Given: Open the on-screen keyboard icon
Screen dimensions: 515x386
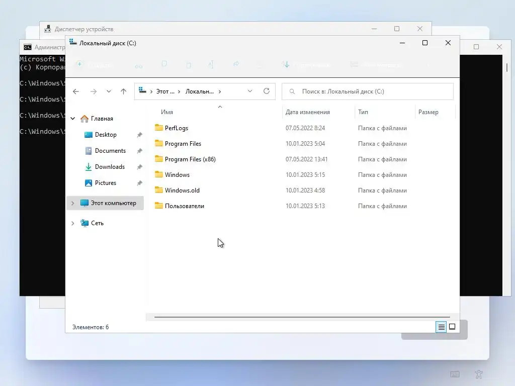Looking at the screenshot, I should coord(455,374).
